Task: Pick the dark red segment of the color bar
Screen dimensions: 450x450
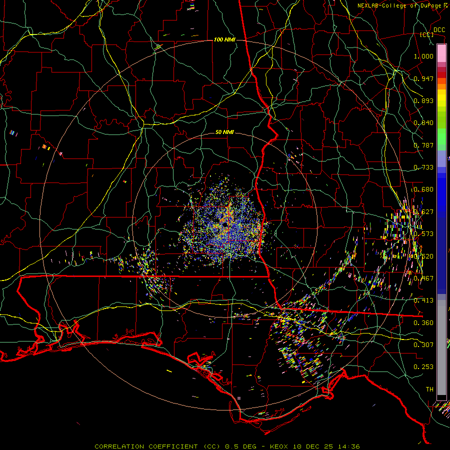Action: pyautogui.click(x=441, y=75)
